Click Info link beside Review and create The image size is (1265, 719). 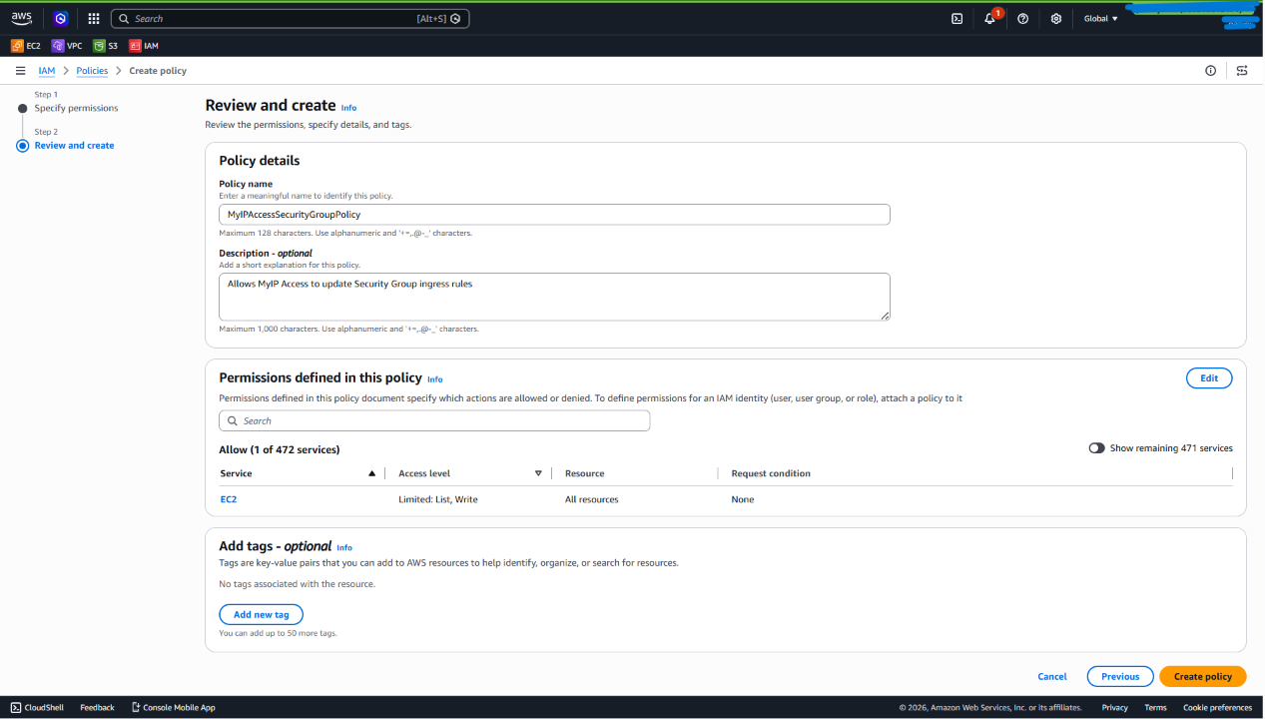(348, 108)
